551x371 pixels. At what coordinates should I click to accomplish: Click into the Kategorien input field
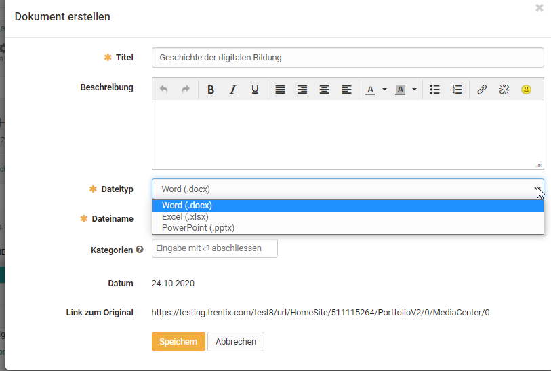(215, 249)
